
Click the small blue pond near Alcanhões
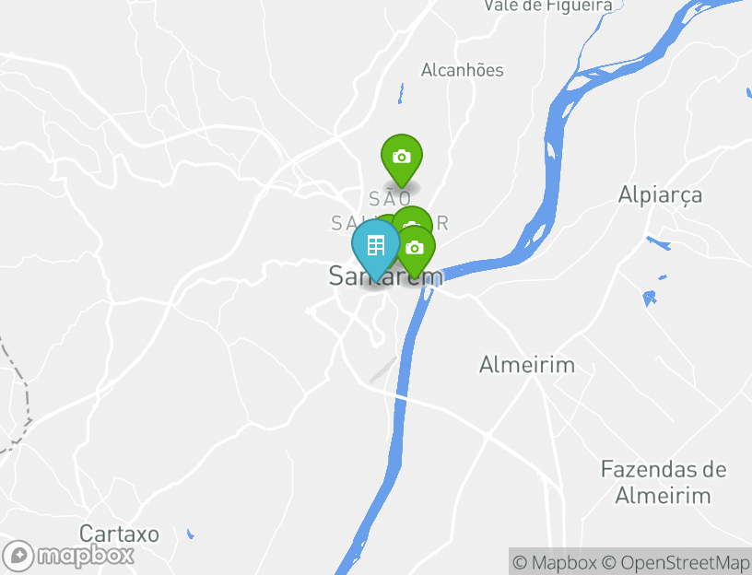401,93
